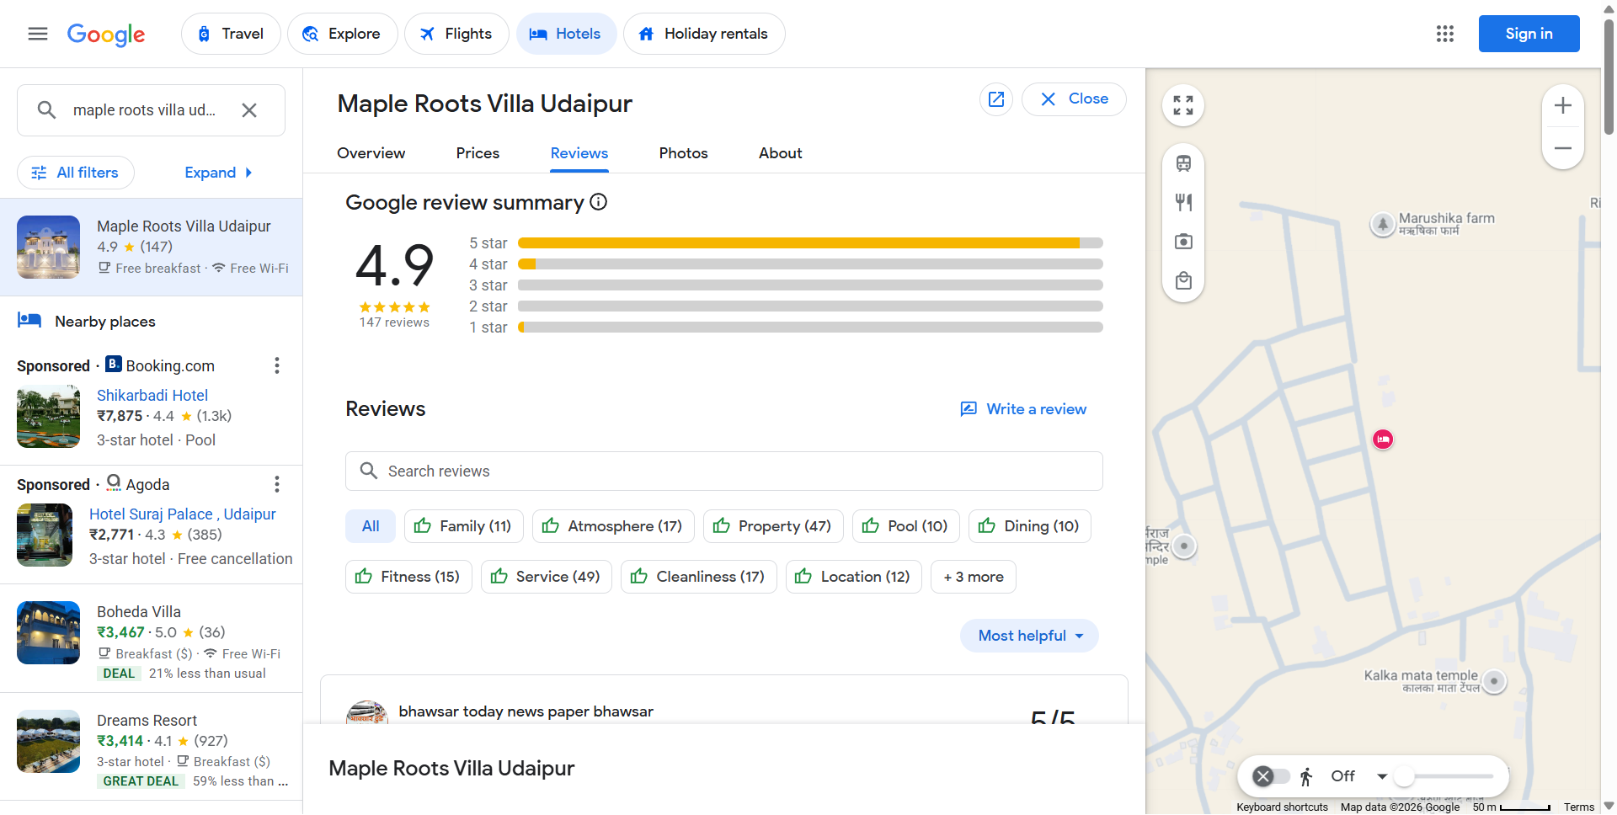
Task: Zoom in on the map
Action: [1563, 106]
